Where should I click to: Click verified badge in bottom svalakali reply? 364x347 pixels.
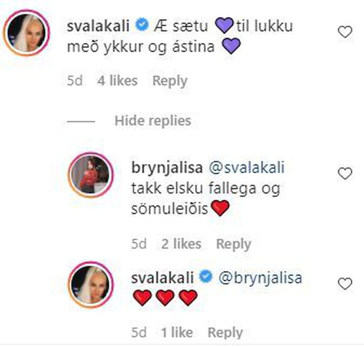click(x=206, y=276)
